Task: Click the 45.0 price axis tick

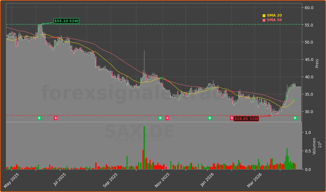Action: [x=309, y=60]
